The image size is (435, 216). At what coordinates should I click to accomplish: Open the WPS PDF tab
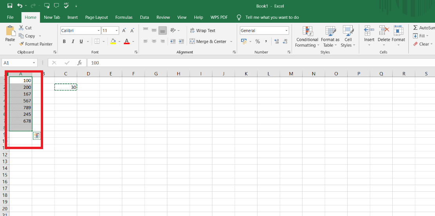coord(219,17)
